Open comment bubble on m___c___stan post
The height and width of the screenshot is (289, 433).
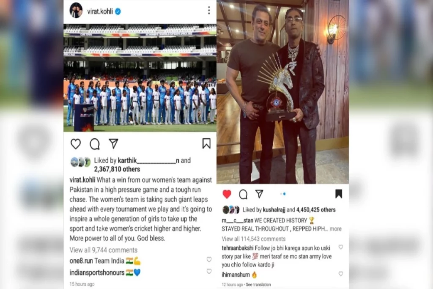coord(243,194)
